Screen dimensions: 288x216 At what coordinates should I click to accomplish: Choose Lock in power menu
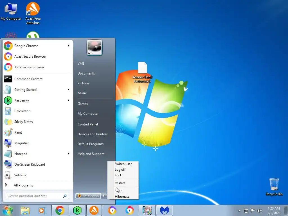pos(123,175)
